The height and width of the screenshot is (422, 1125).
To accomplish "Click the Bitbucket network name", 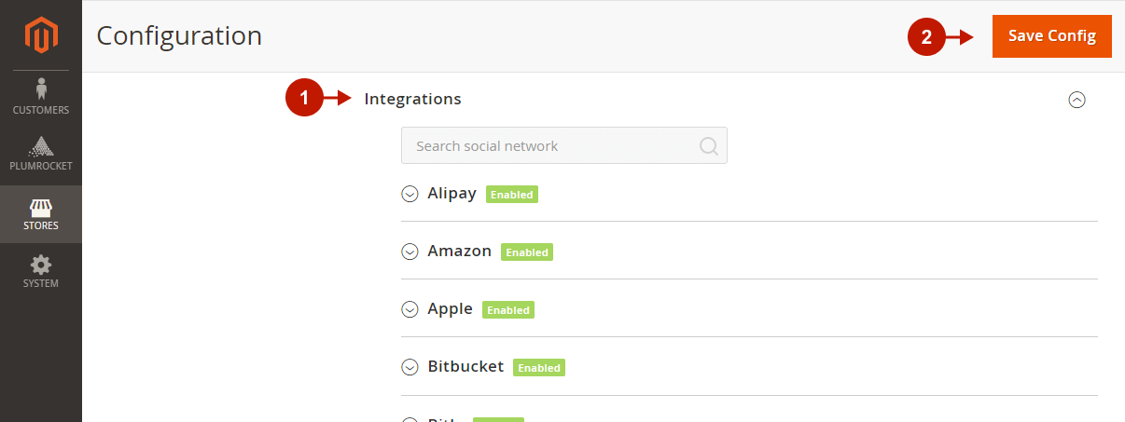I will tap(465, 366).
